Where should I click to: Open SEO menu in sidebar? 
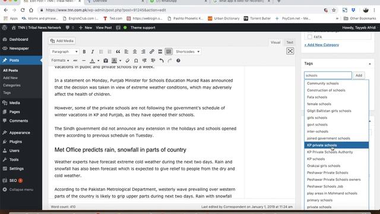pos(13,181)
